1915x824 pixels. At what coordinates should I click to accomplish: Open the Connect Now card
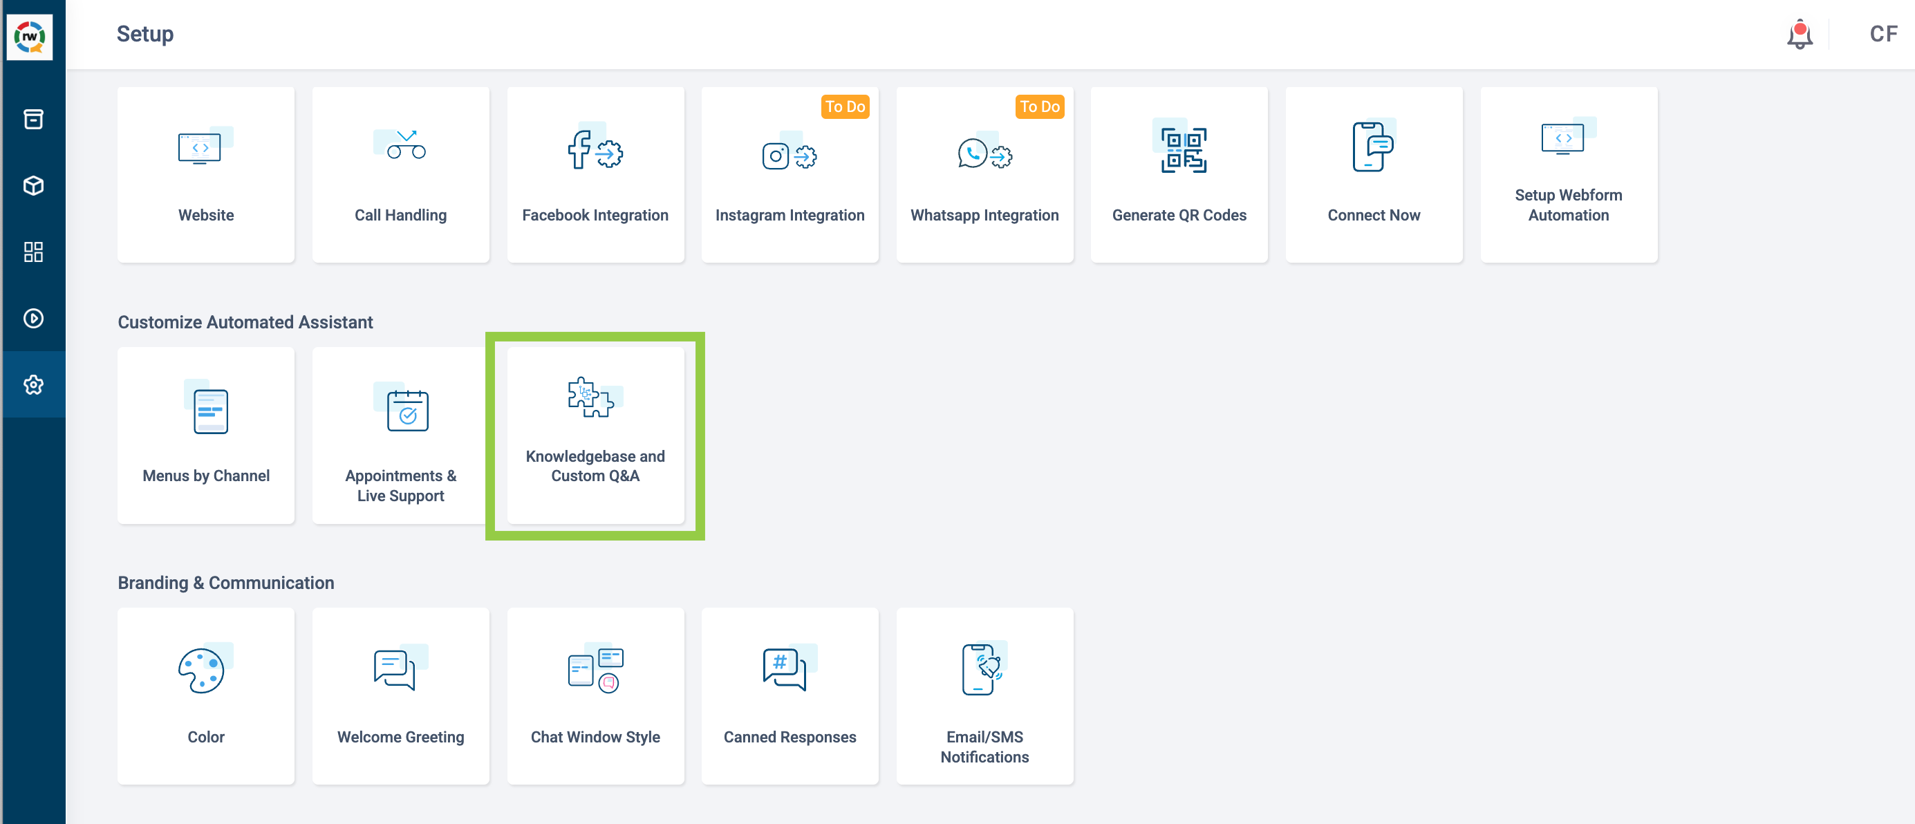point(1374,175)
